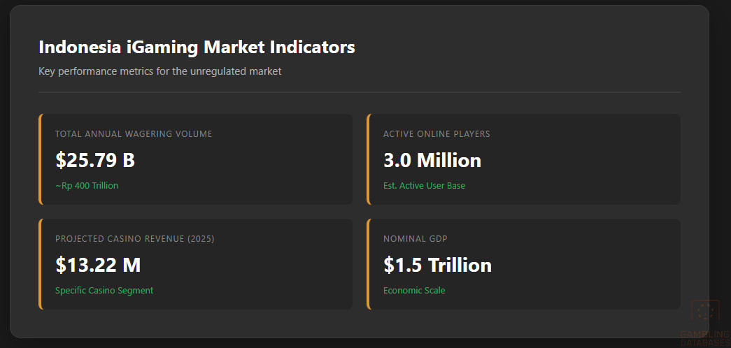Click the Gambling Databases watermark text
This screenshot has height=348, width=731.
pyautogui.click(x=704, y=338)
